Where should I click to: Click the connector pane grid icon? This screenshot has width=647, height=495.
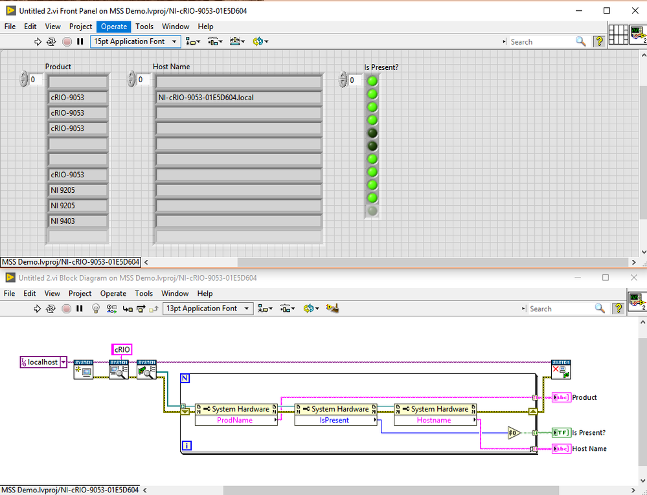(618, 34)
